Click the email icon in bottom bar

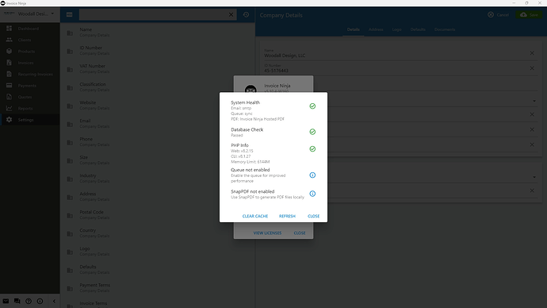(x=6, y=301)
